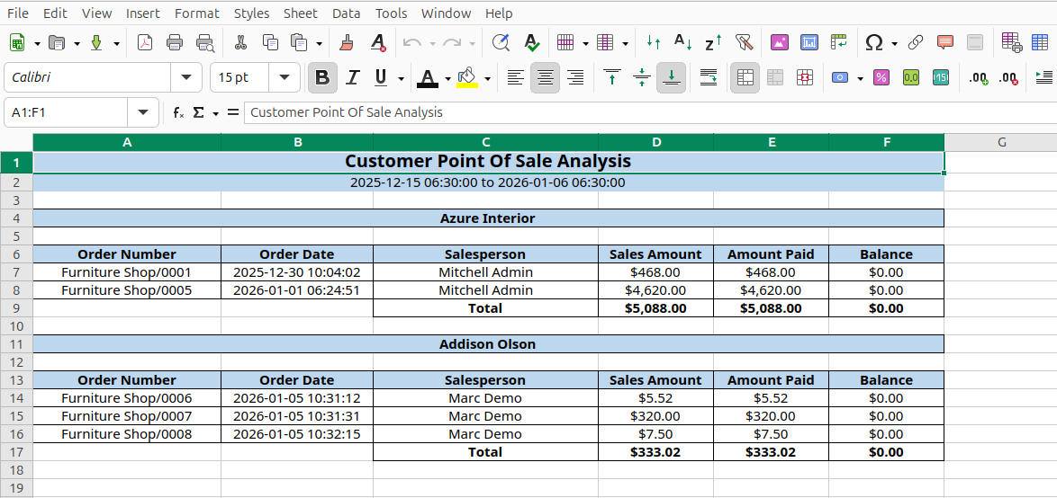Open the Font Name dropdown arrow

click(186, 77)
